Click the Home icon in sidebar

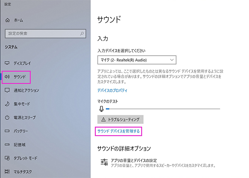(7, 20)
